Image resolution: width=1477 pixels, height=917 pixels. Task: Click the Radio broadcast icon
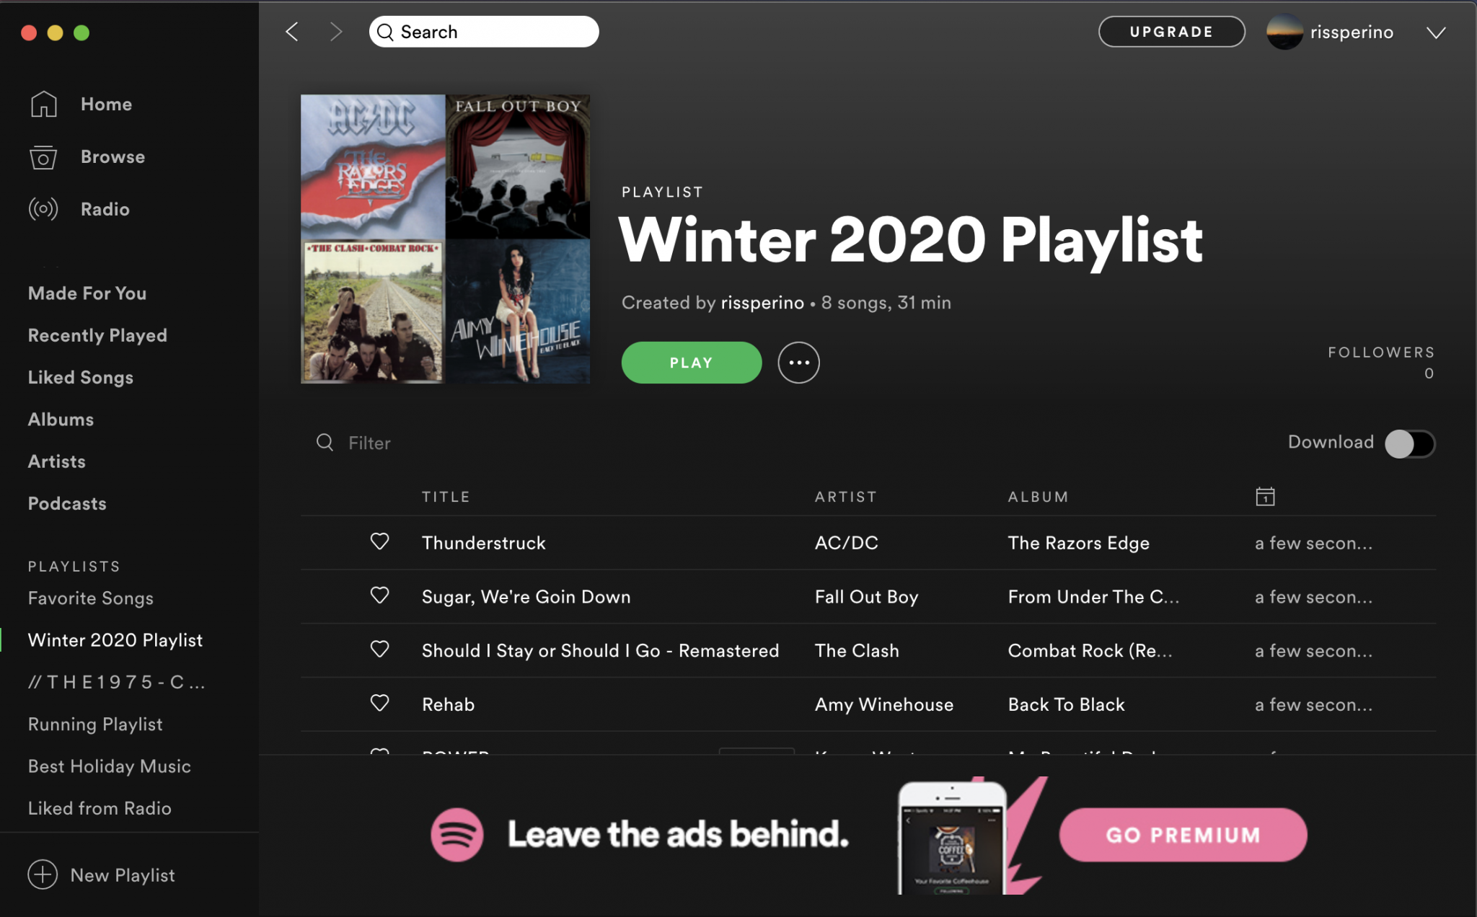coord(43,209)
